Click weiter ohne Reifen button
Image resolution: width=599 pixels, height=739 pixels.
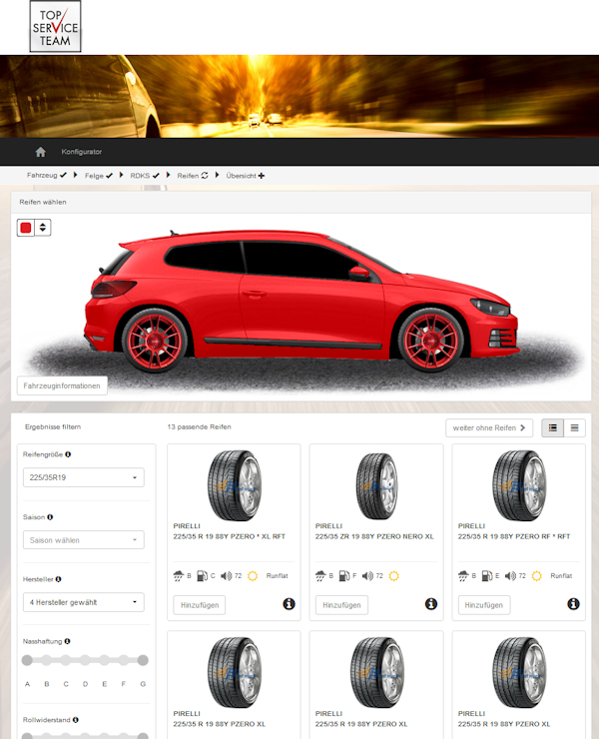click(489, 428)
